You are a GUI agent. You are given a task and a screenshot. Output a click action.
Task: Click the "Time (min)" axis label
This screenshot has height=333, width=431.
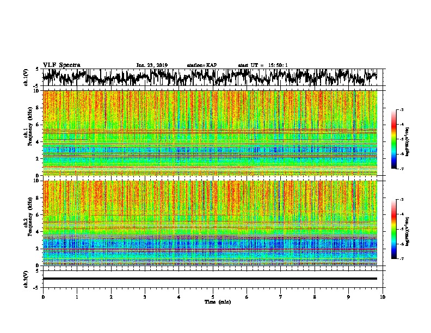(218, 302)
